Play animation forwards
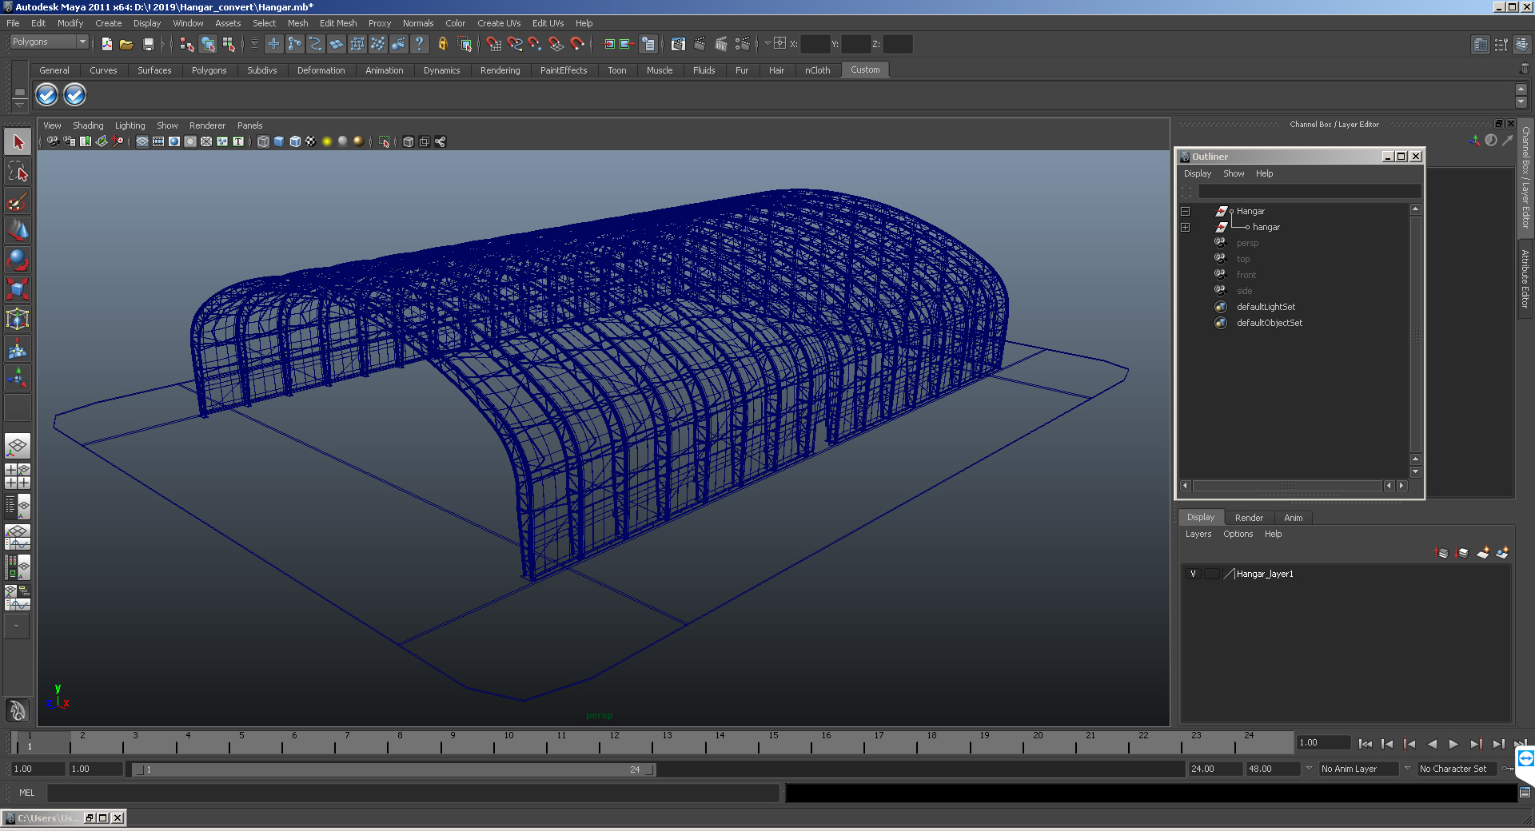This screenshot has width=1535, height=831. [1453, 744]
